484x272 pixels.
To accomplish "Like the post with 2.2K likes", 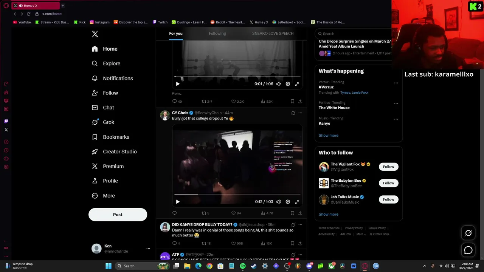I will pyautogui.click(x=237, y=101).
